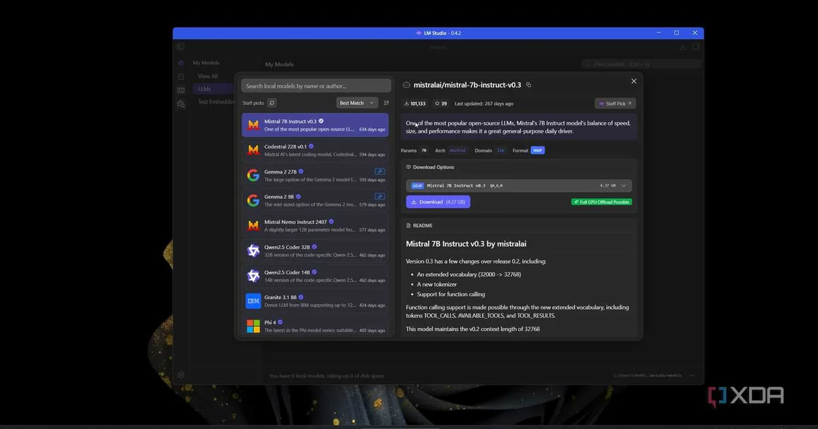Click the 'You have 0 local models' status text
Image resolution: width=818 pixels, height=429 pixels.
click(327, 375)
